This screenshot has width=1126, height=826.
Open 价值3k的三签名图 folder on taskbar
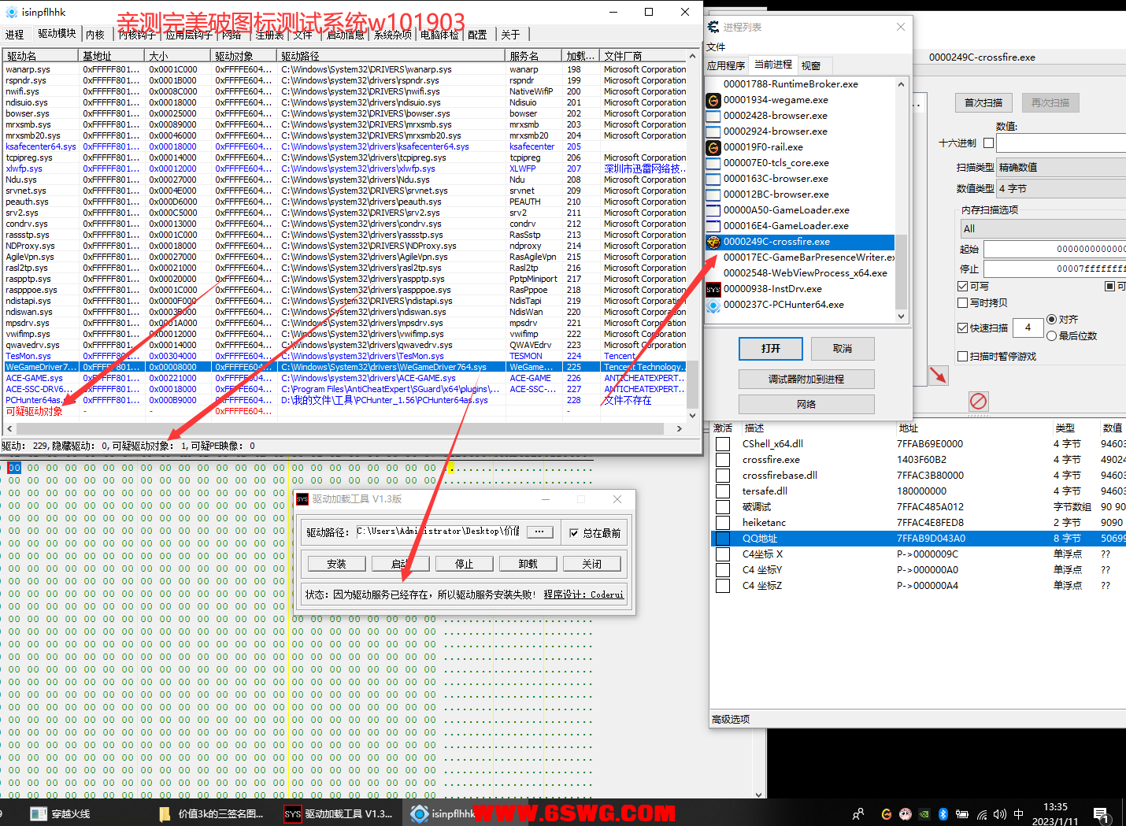(211, 813)
